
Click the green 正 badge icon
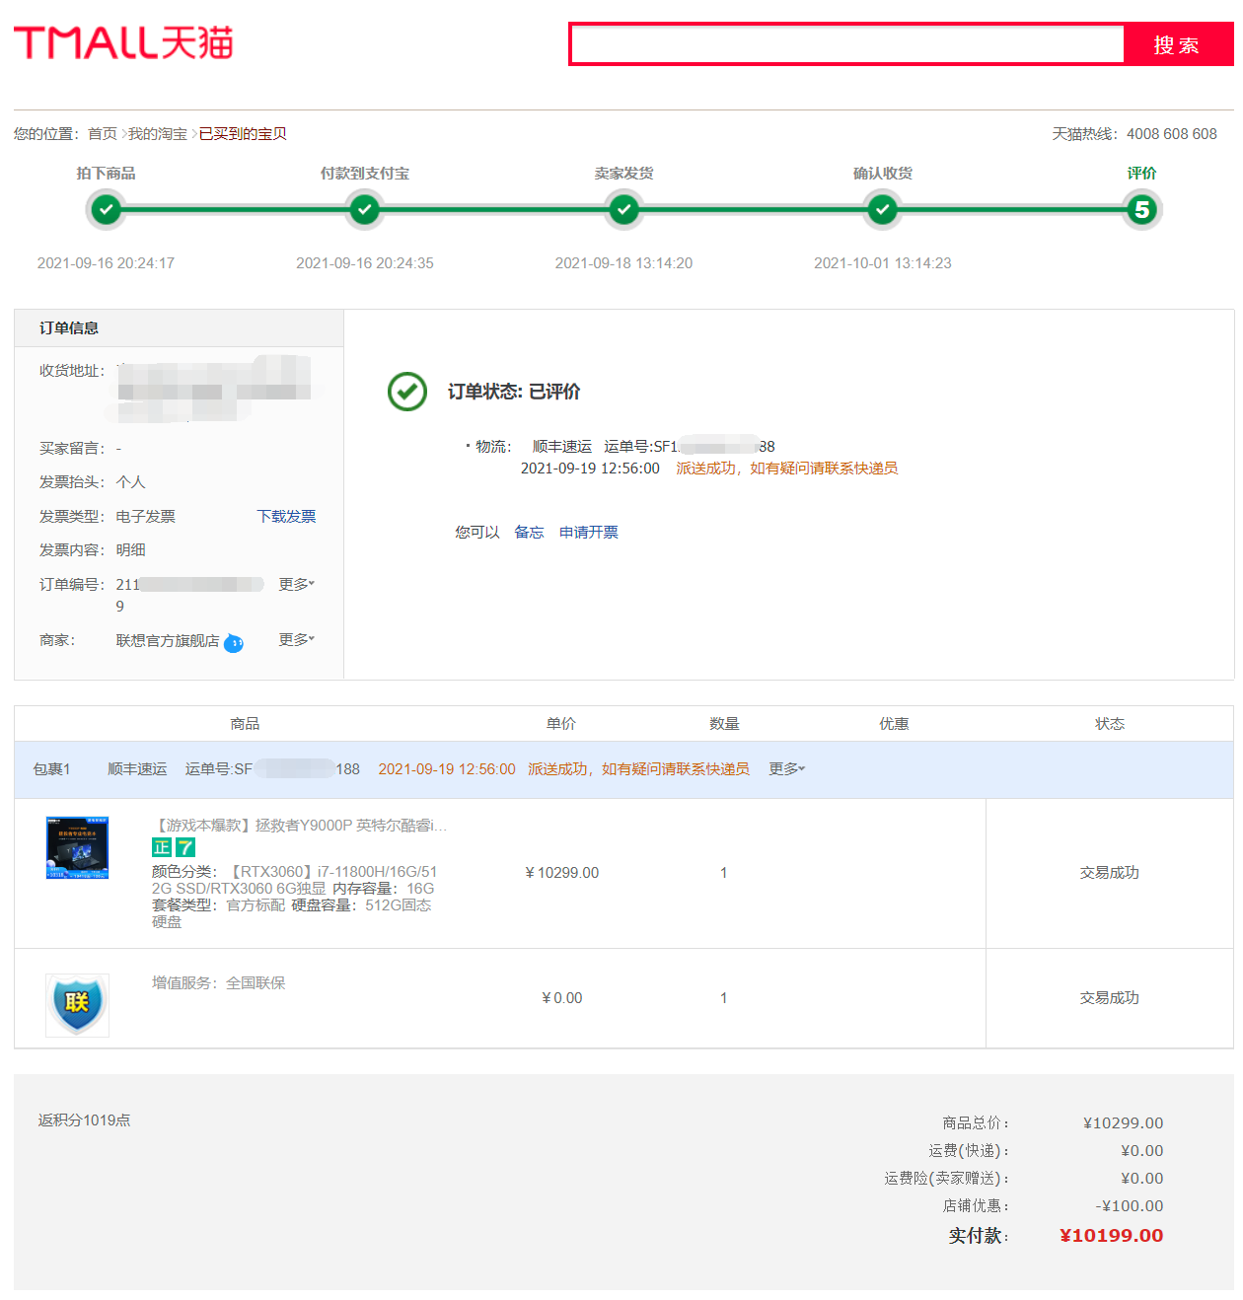click(x=162, y=847)
